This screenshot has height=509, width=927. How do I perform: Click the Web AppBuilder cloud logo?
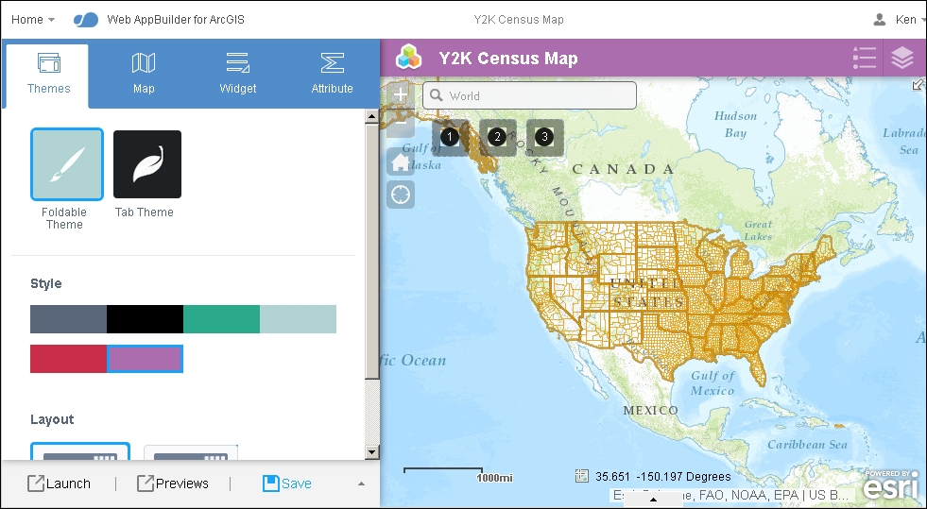tap(86, 20)
